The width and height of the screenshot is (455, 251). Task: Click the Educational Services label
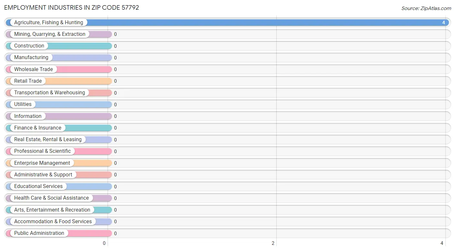click(x=39, y=186)
